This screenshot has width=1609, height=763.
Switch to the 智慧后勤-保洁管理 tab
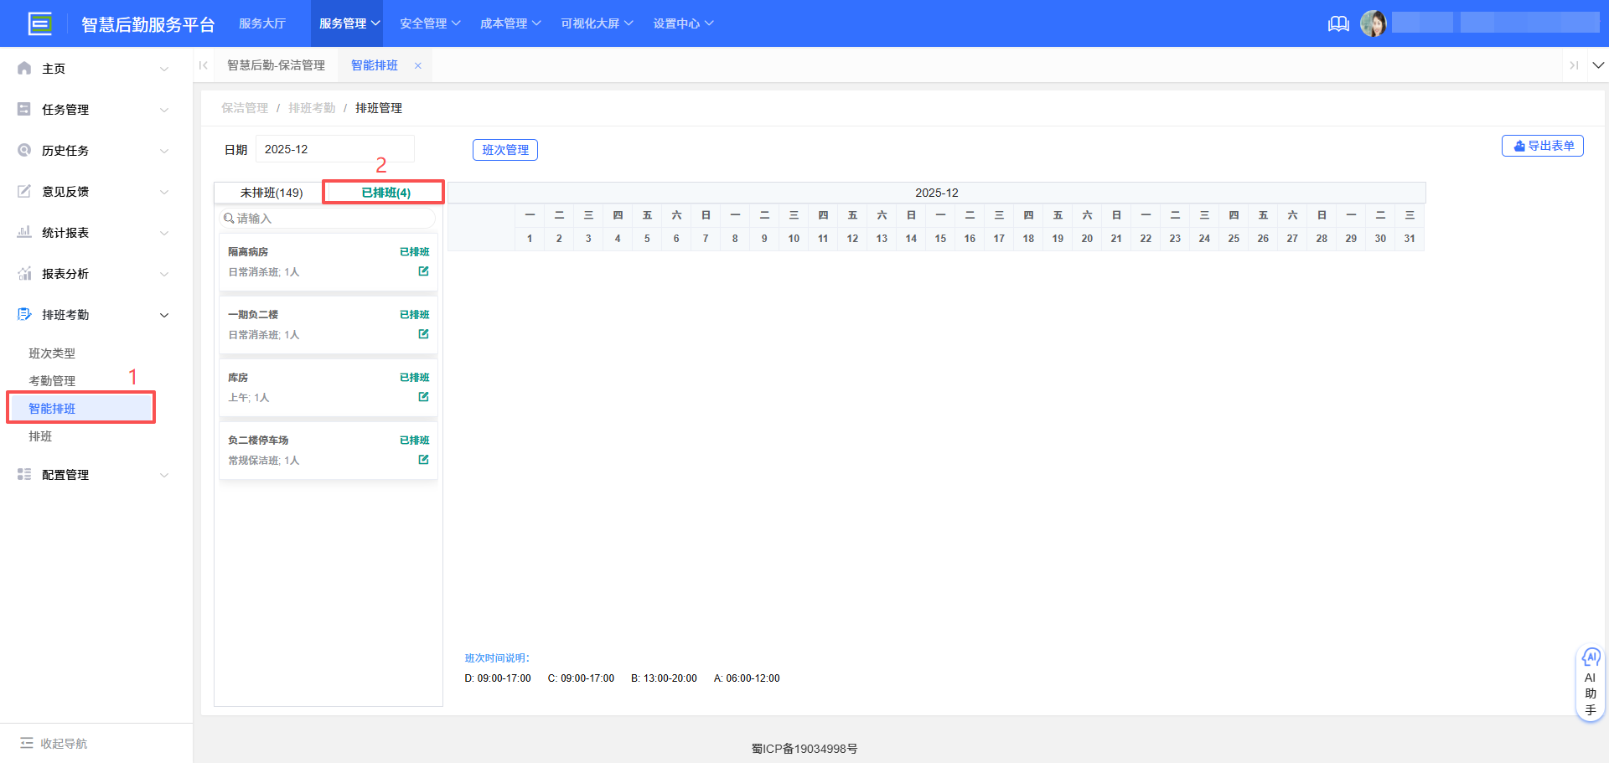277,64
